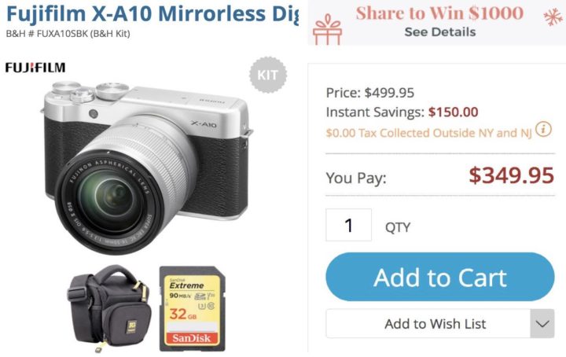Screen dimensions: 566x357
Task: Click the $499.95 list price
Action: click(389, 93)
